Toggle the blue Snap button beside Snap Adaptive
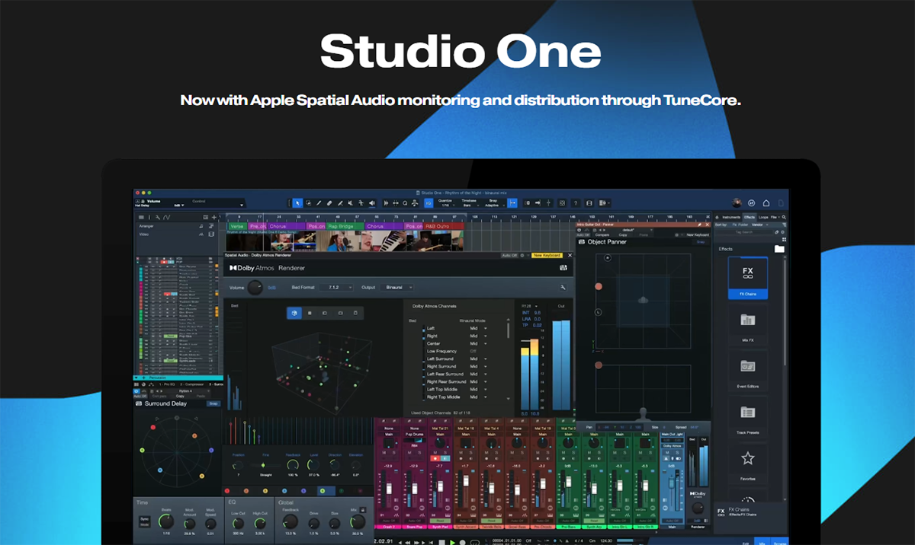The image size is (915, 545). [512, 203]
